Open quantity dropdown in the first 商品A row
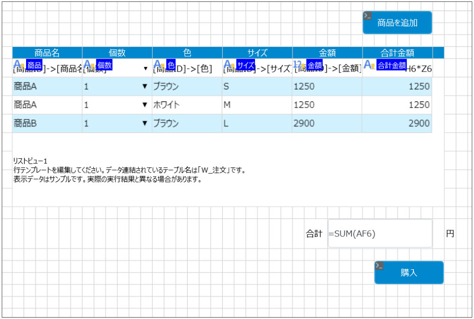 pyautogui.click(x=145, y=87)
